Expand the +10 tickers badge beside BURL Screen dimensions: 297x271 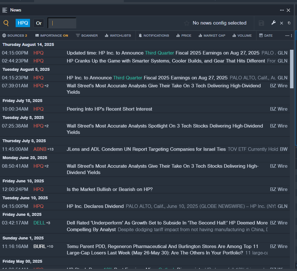[x=50, y=246]
